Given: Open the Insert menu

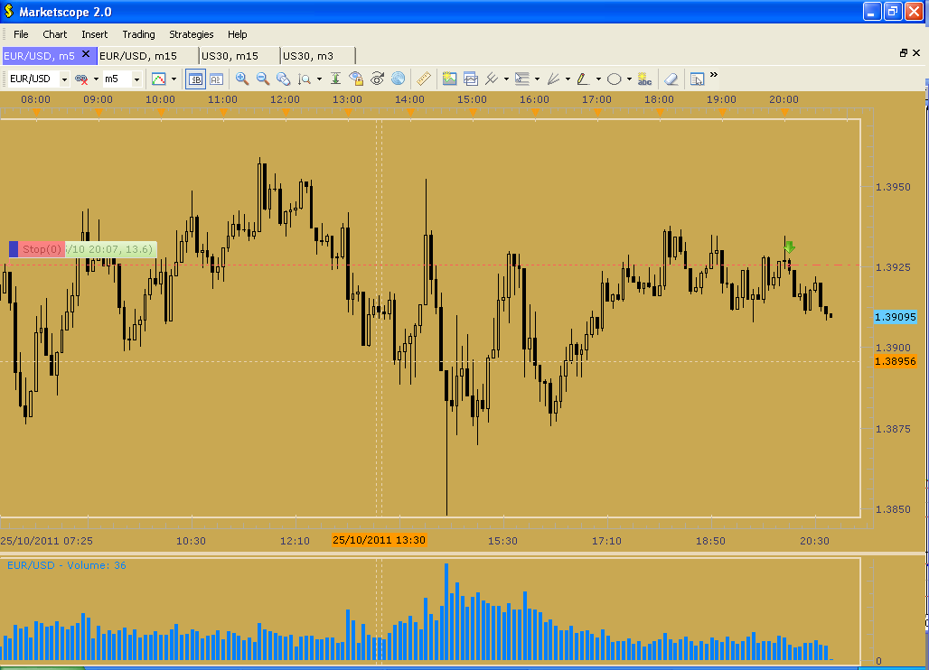Looking at the screenshot, I should click(94, 34).
